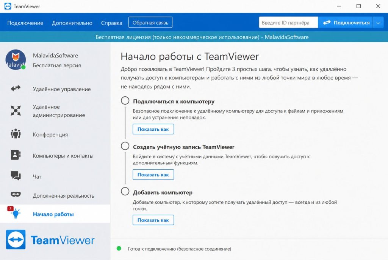Open Дополненная реальность section

(55, 196)
